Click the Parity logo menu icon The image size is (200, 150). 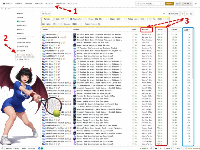pyautogui.click(x=4, y=4)
